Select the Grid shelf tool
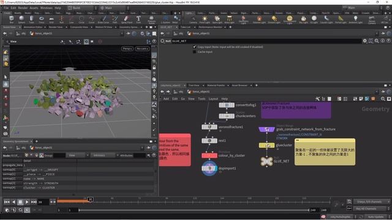 tap(51, 19)
